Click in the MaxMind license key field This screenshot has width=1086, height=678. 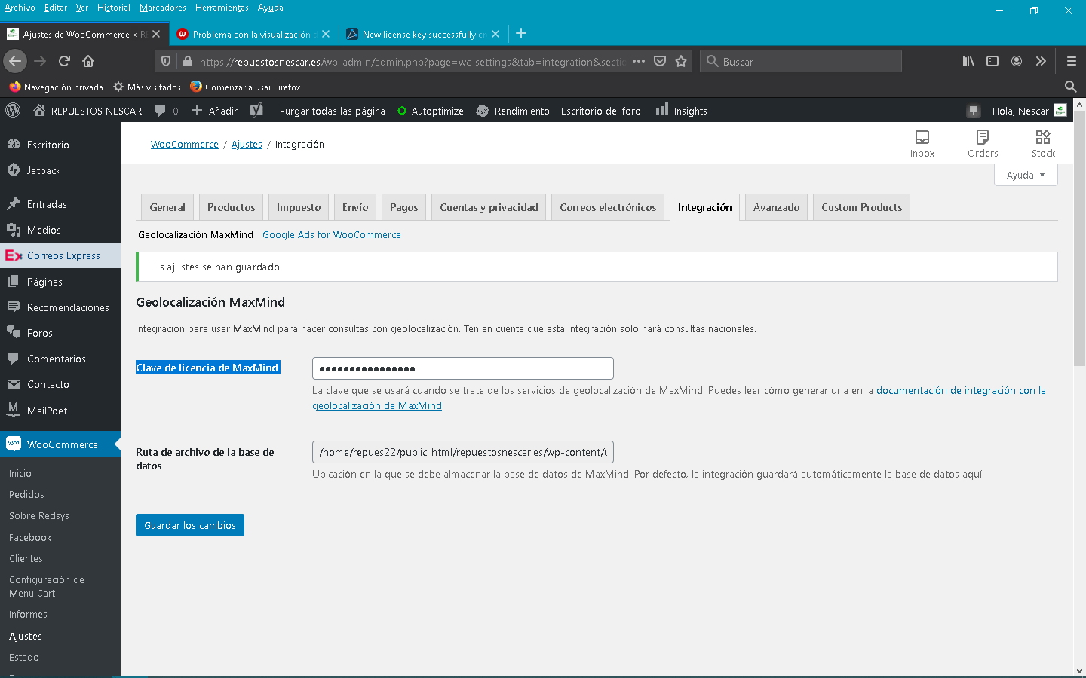tap(463, 368)
